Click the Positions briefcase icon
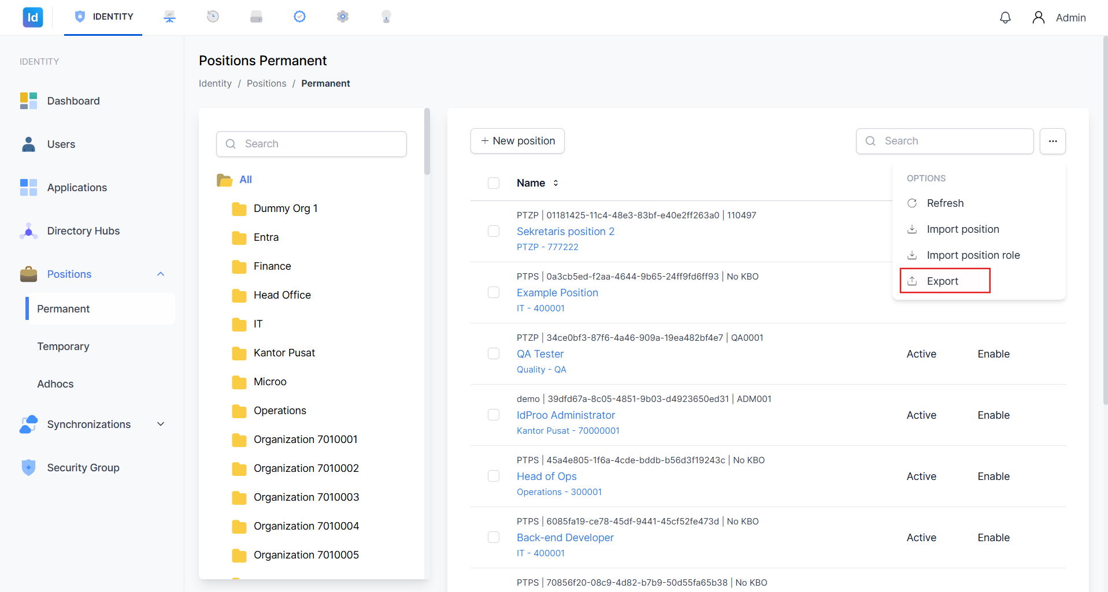Screen dimensions: 1108x592 tap(28, 274)
